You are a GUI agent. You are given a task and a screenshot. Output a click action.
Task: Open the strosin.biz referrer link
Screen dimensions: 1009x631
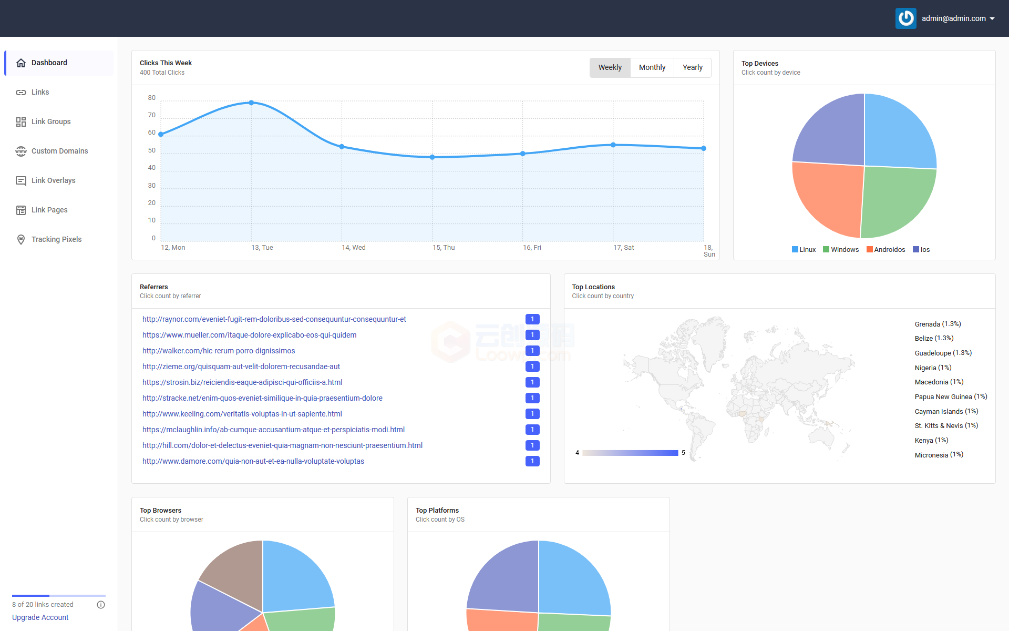[x=242, y=382]
